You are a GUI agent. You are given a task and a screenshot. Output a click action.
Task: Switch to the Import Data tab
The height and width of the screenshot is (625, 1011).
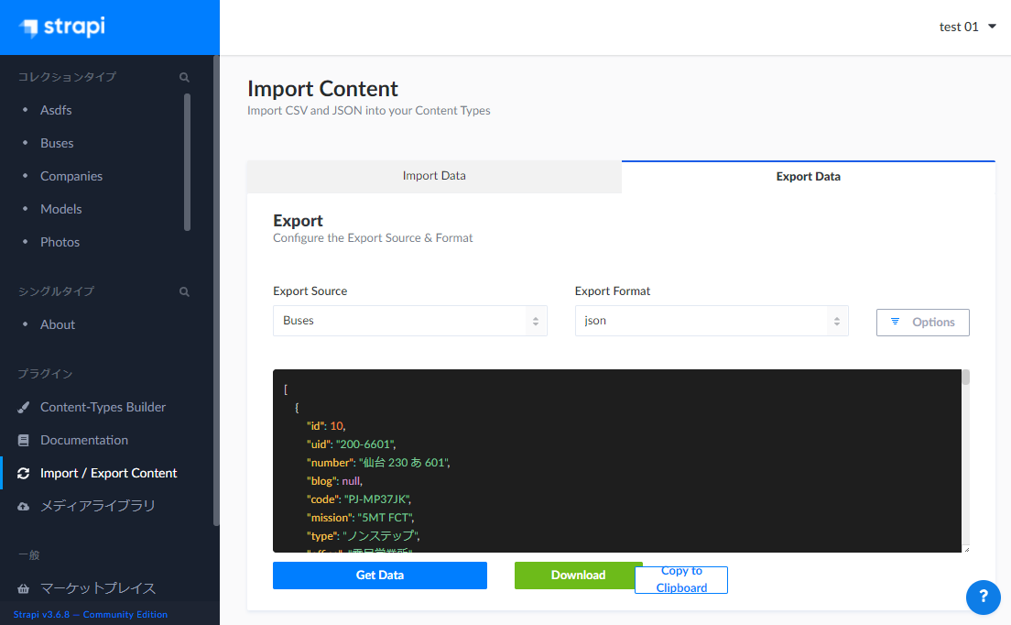(433, 176)
